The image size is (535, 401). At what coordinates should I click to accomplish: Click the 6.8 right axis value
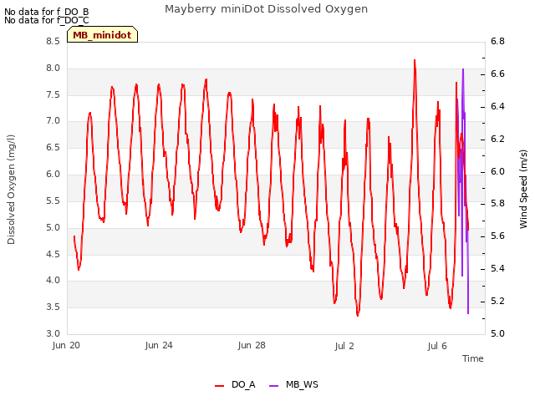click(497, 41)
